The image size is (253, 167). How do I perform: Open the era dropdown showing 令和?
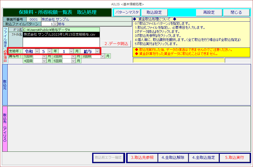[x=37, y=51]
